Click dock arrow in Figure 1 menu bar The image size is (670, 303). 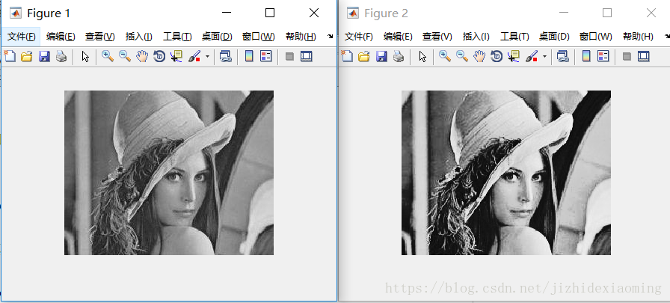(x=330, y=37)
